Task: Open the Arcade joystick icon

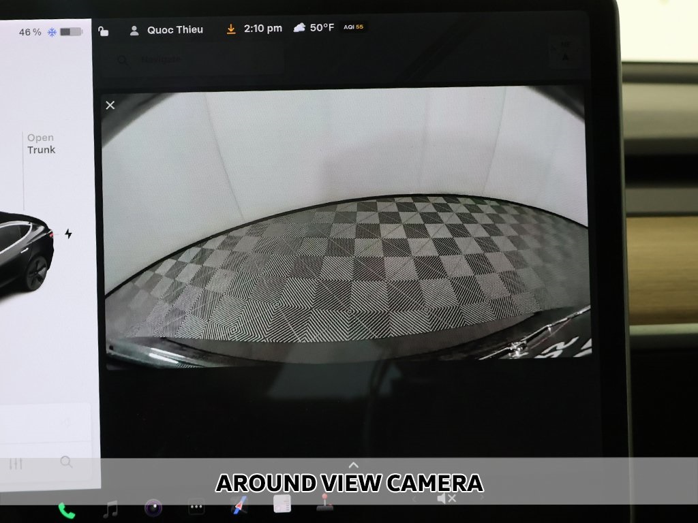Action: click(x=324, y=505)
